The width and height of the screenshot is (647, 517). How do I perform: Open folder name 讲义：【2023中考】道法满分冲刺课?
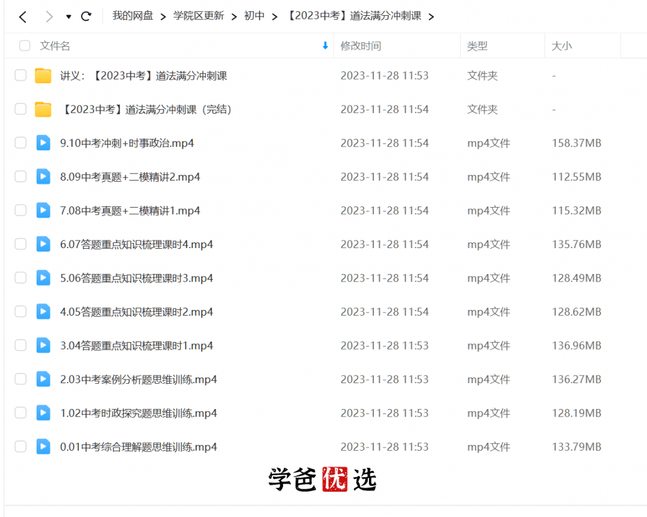[x=143, y=76]
